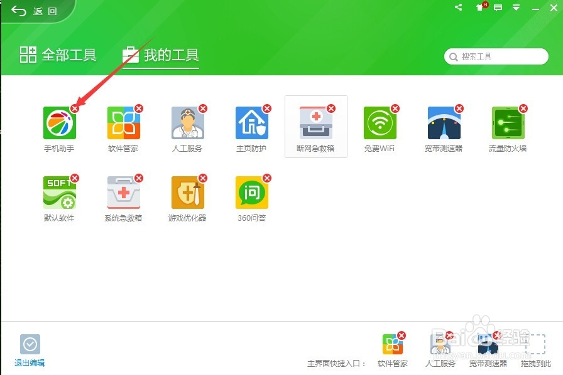The width and height of the screenshot is (563, 375).
Task: Run the 宽带测速器 speed test tool
Action: coord(444,124)
